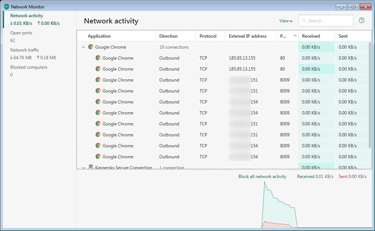
Task: Click the Block all network activity link
Action: (262, 176)
